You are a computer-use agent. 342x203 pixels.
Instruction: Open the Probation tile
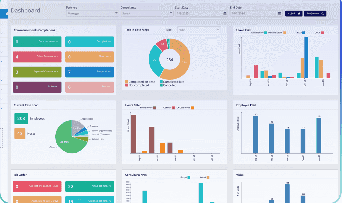click(37, 87)
